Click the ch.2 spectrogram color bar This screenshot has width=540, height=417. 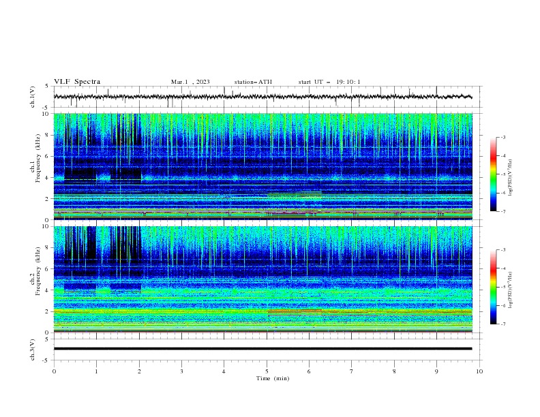(493, 287)
